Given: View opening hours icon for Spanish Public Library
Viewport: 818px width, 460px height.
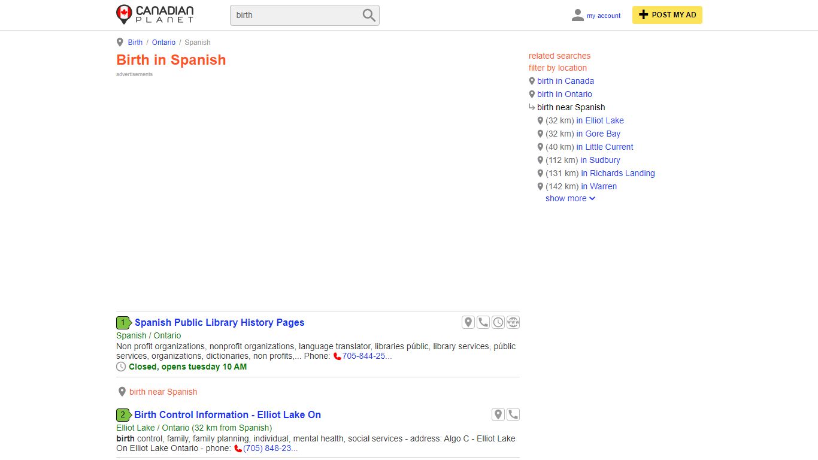Looking at the screenshot, I should click(x=498, y=322).
